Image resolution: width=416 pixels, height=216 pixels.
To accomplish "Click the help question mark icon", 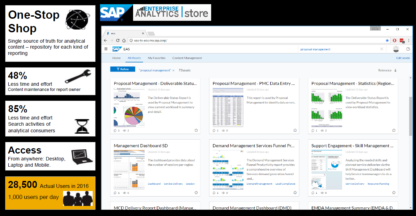I will pos(408,49).
